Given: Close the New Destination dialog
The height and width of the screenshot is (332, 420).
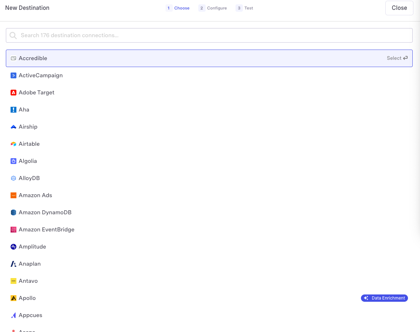Looking at the screenshot, I should pyautogui.click(x=399, y=8).
